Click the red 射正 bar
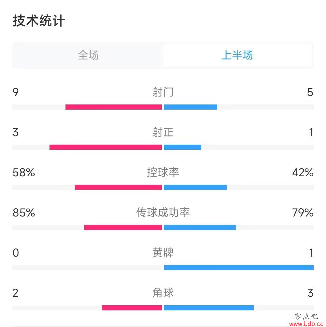 pos(106,147)
